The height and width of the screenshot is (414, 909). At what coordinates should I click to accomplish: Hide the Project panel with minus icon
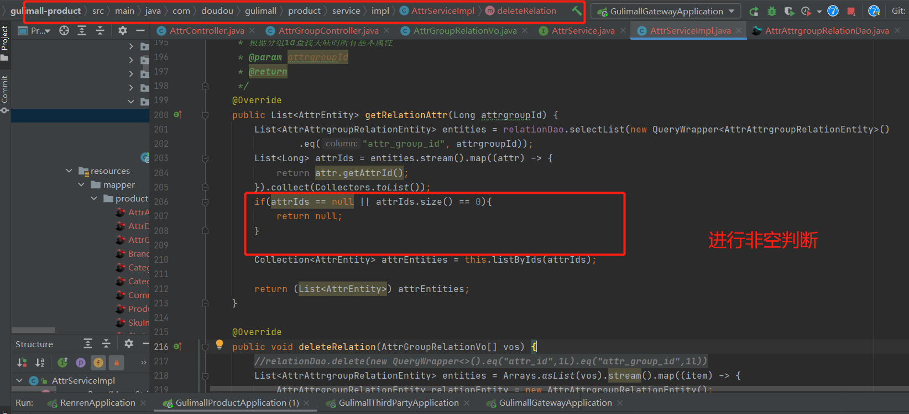point(140,31)
